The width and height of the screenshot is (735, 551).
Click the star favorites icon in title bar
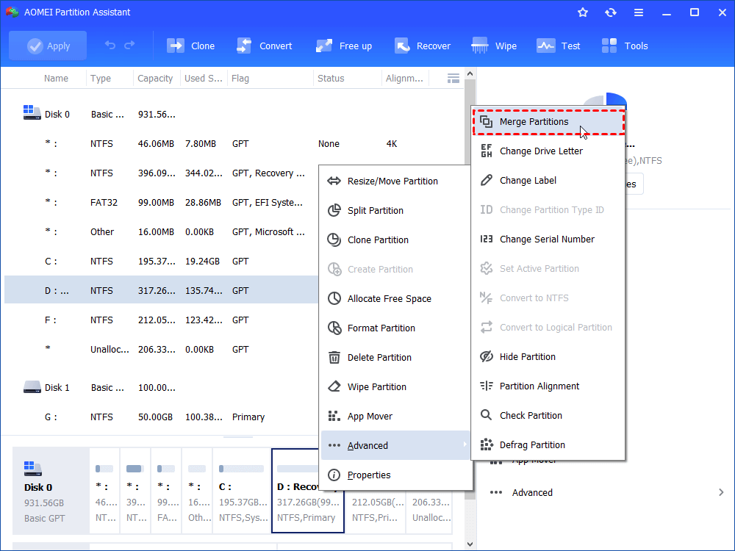[x=583, y=12]
